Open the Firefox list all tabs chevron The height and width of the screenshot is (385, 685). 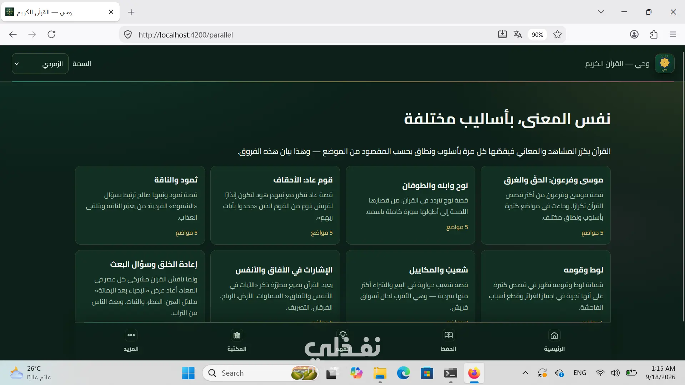pyautogui.click(x=601, y=12)
